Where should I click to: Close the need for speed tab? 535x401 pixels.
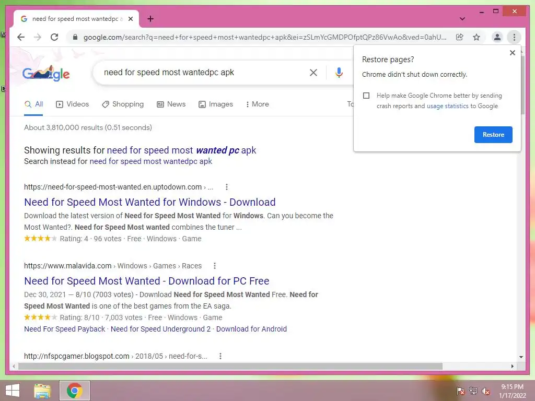(x=130, y=19)
